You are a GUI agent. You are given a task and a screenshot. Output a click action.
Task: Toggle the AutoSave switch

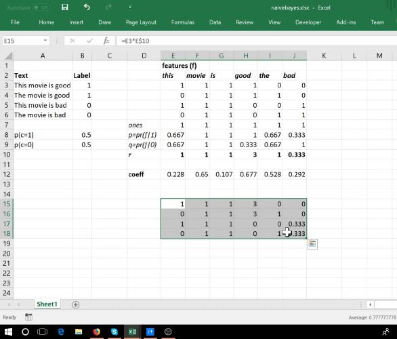tap(41, 7)
